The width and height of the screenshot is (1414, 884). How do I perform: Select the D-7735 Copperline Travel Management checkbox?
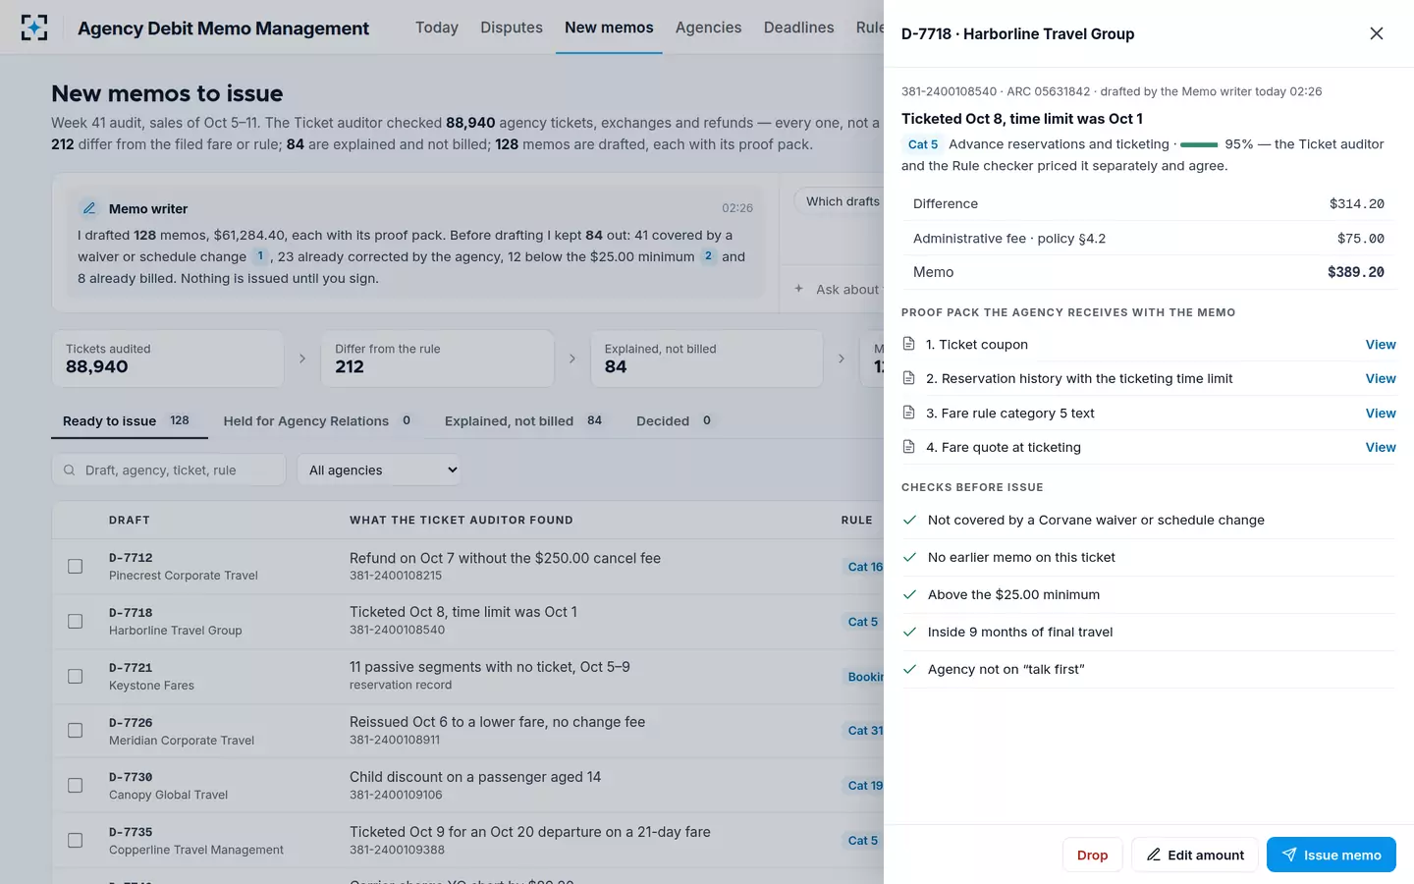coord(75,841)
